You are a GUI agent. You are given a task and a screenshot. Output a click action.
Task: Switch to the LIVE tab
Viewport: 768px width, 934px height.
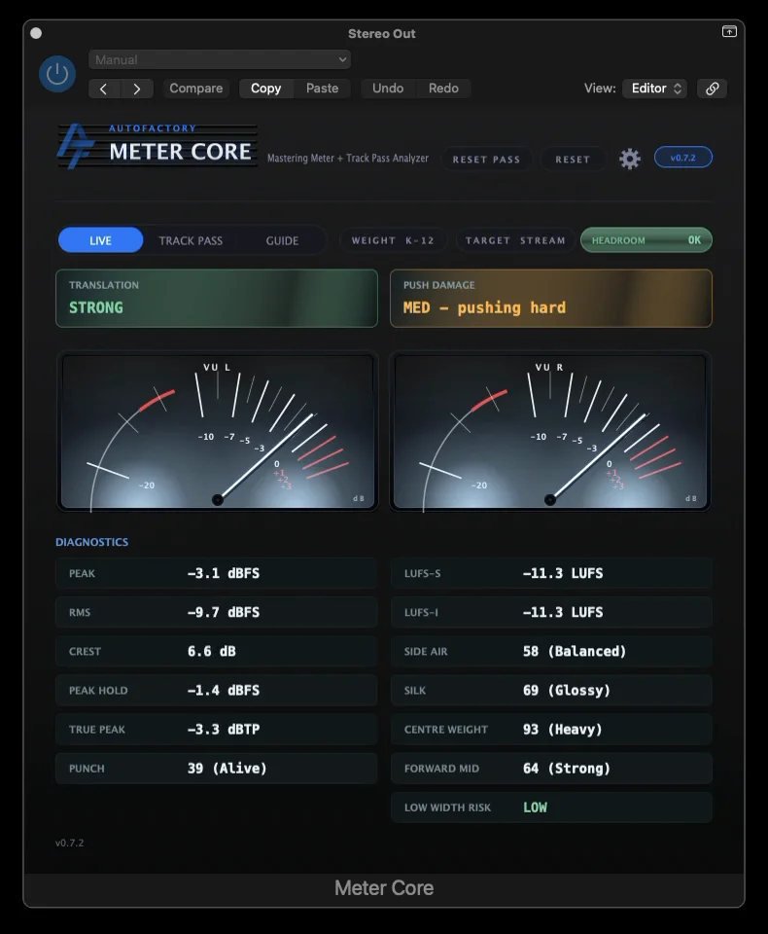100,240
